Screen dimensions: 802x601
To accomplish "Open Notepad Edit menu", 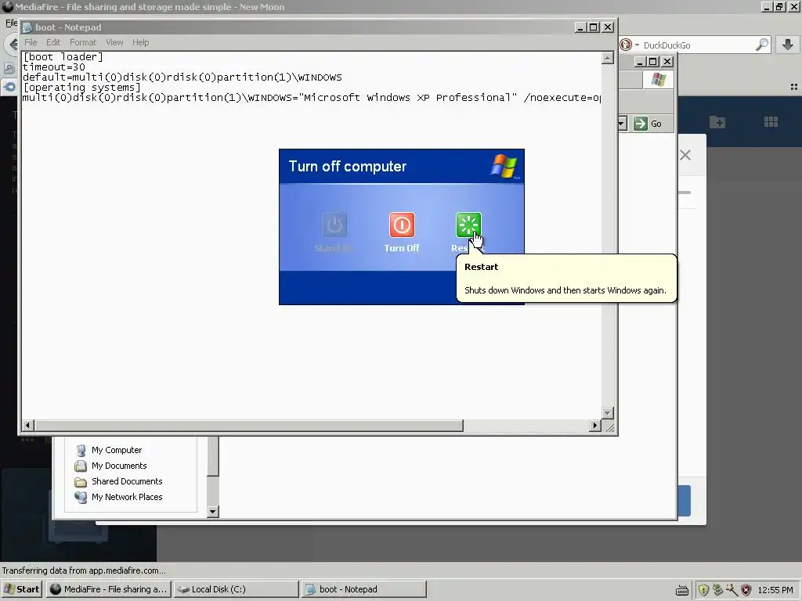I will tap(53, 42).
